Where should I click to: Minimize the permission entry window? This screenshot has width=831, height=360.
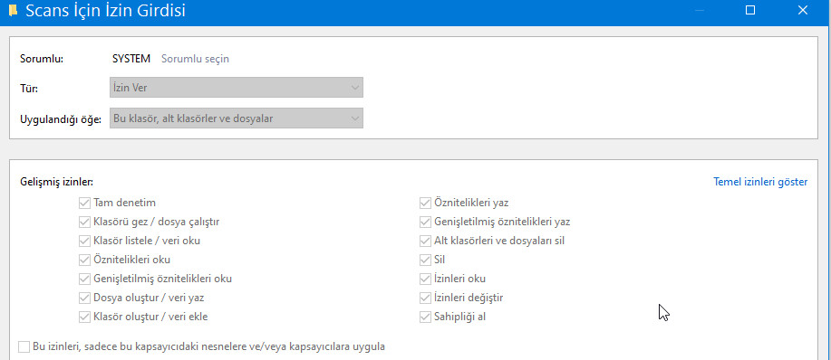click(x=699, y=10)
